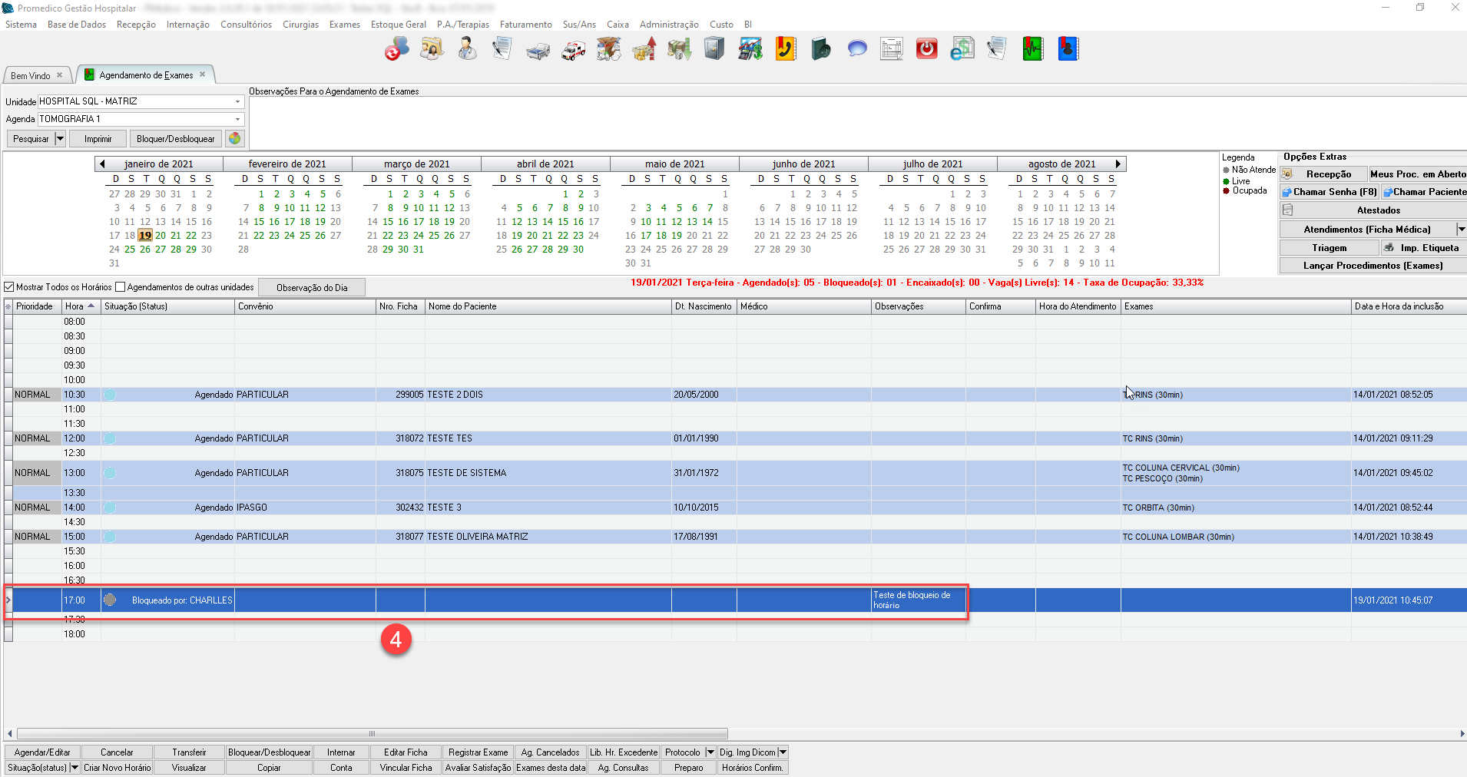Expand the Agenda dropdown list
Image resolution: width=1467 pixels, height=777 pixels.
tap(237, 119)
